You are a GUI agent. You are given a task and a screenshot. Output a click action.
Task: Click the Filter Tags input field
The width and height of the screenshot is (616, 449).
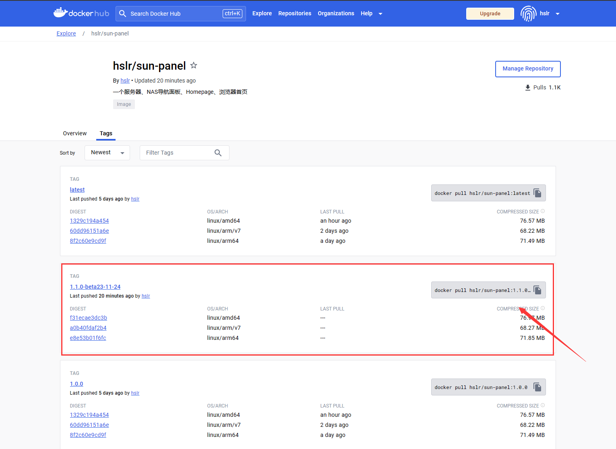pos(177,153)
